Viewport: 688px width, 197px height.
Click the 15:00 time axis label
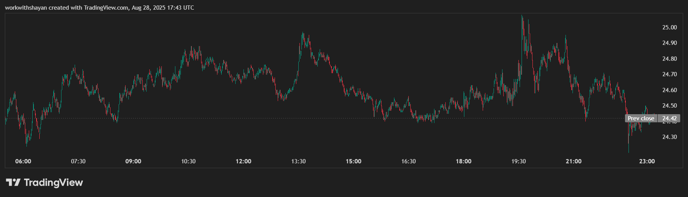(354, 161)
